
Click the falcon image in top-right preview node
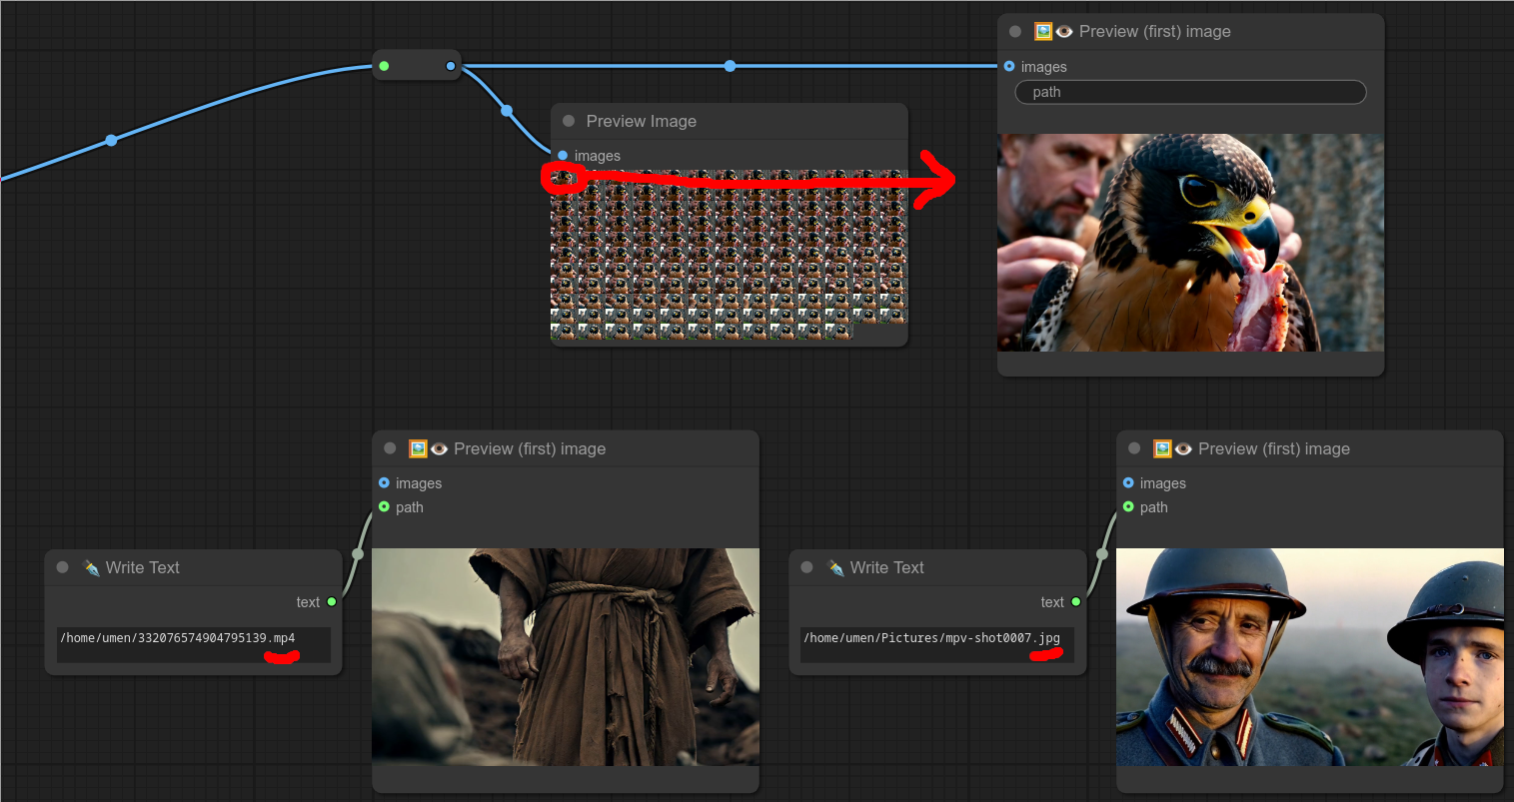(x=1190, y=243)
